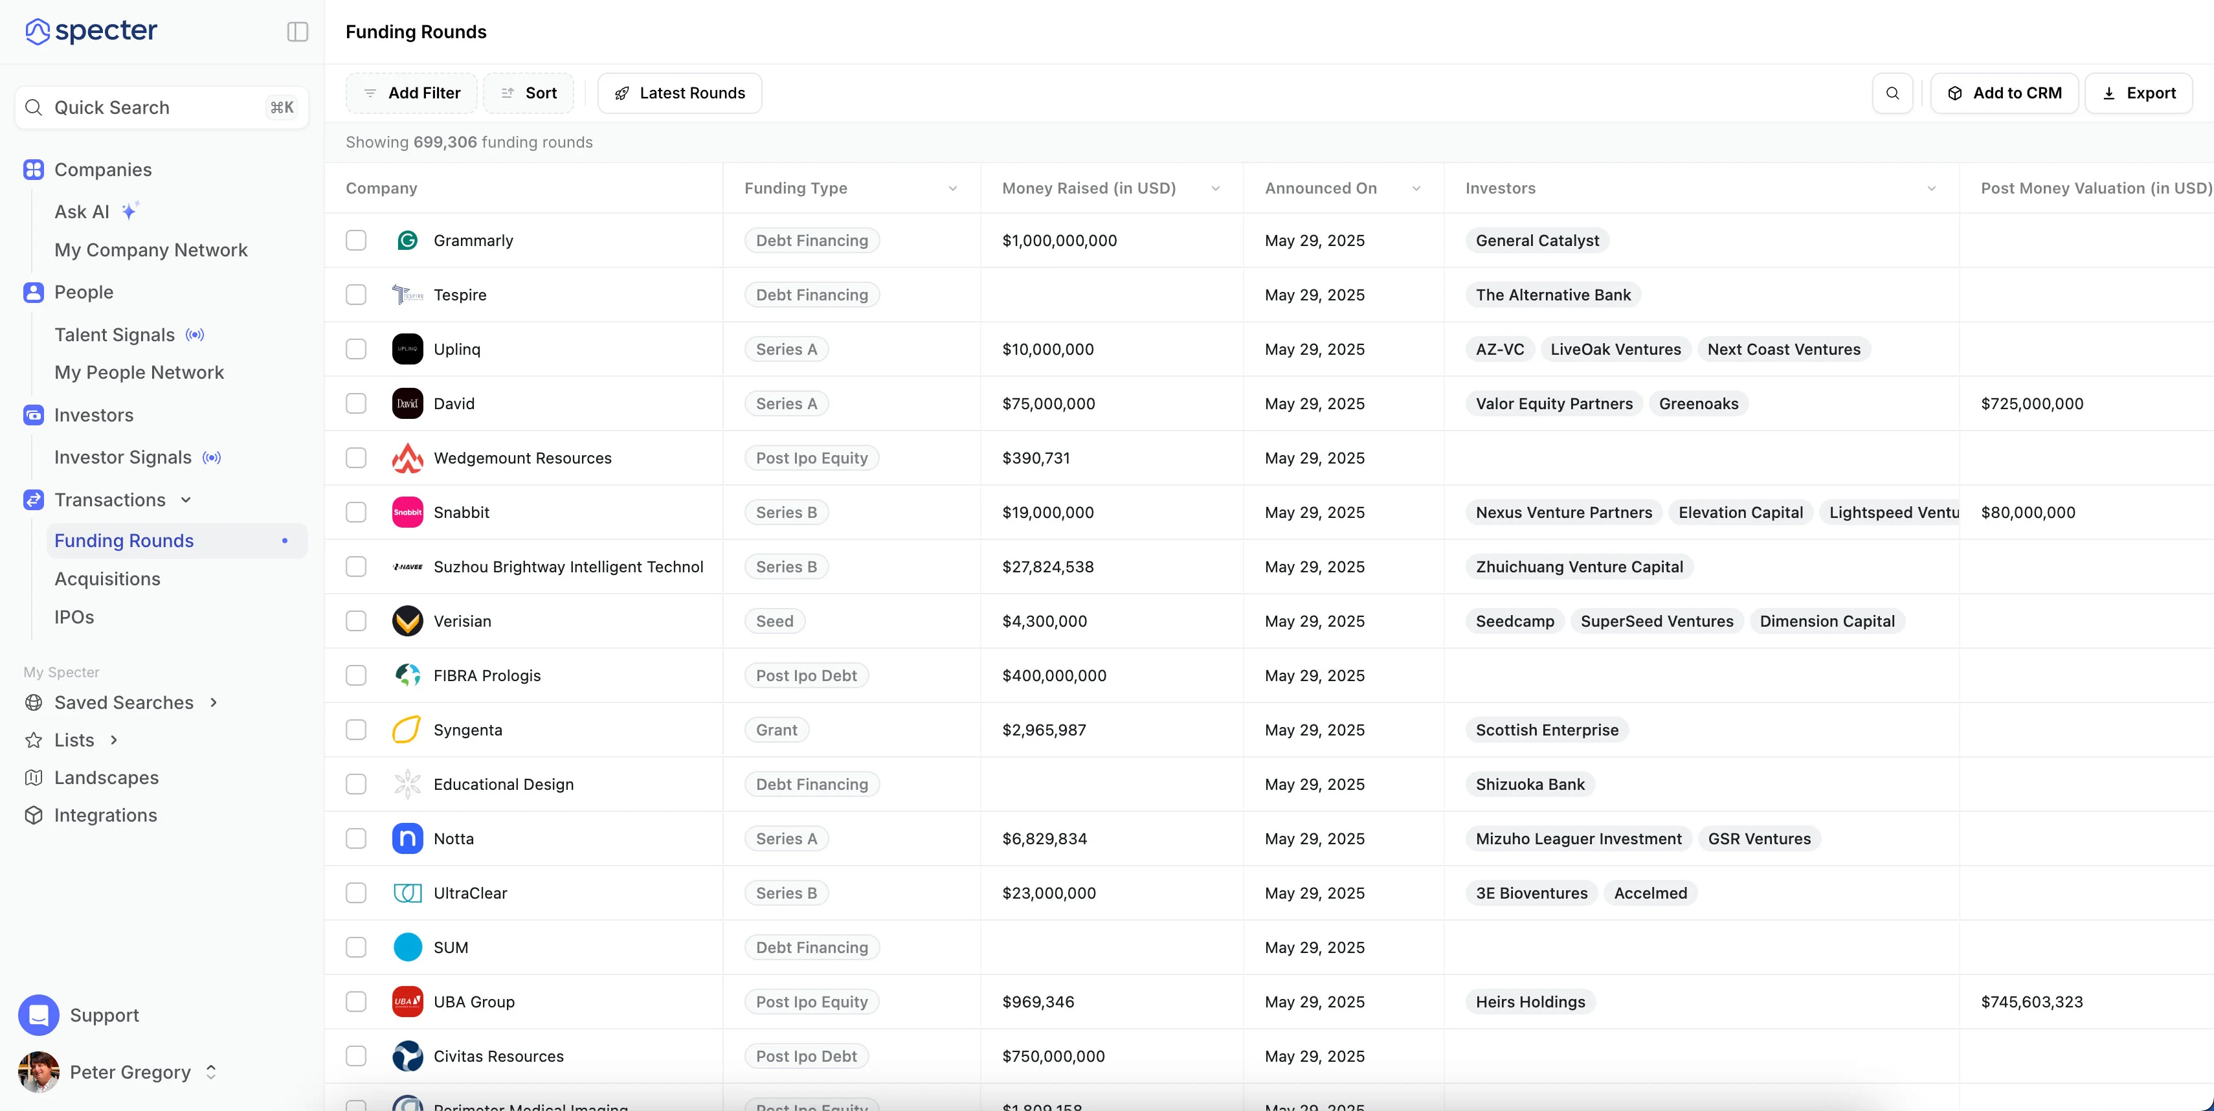Click the Syngenta company logo
Viewport: 2214px width, 1111px height.
(407, 730)
